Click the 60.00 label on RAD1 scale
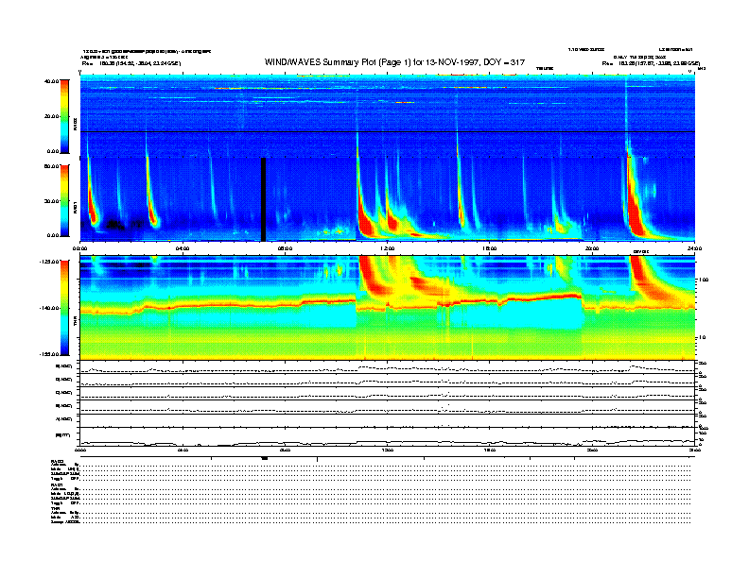This screenshot has height=578, width=749. click(x=51, y=166)
